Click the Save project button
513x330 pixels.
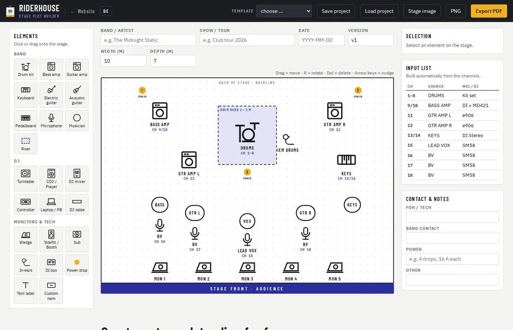pyautogui.click(x=336, y=11)
